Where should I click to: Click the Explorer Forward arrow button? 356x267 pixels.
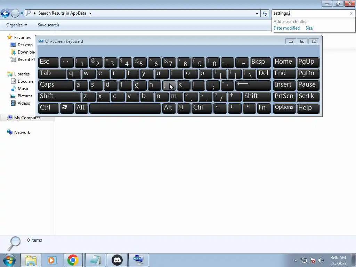[x=15, y=14]
